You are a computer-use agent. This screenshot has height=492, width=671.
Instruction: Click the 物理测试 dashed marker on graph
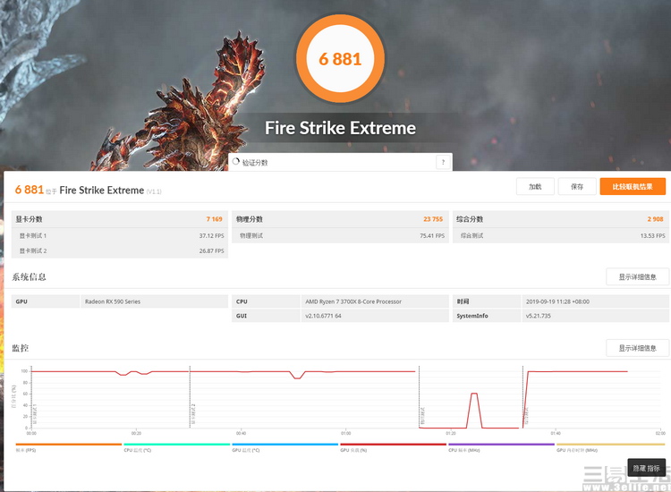pos(420,396)
